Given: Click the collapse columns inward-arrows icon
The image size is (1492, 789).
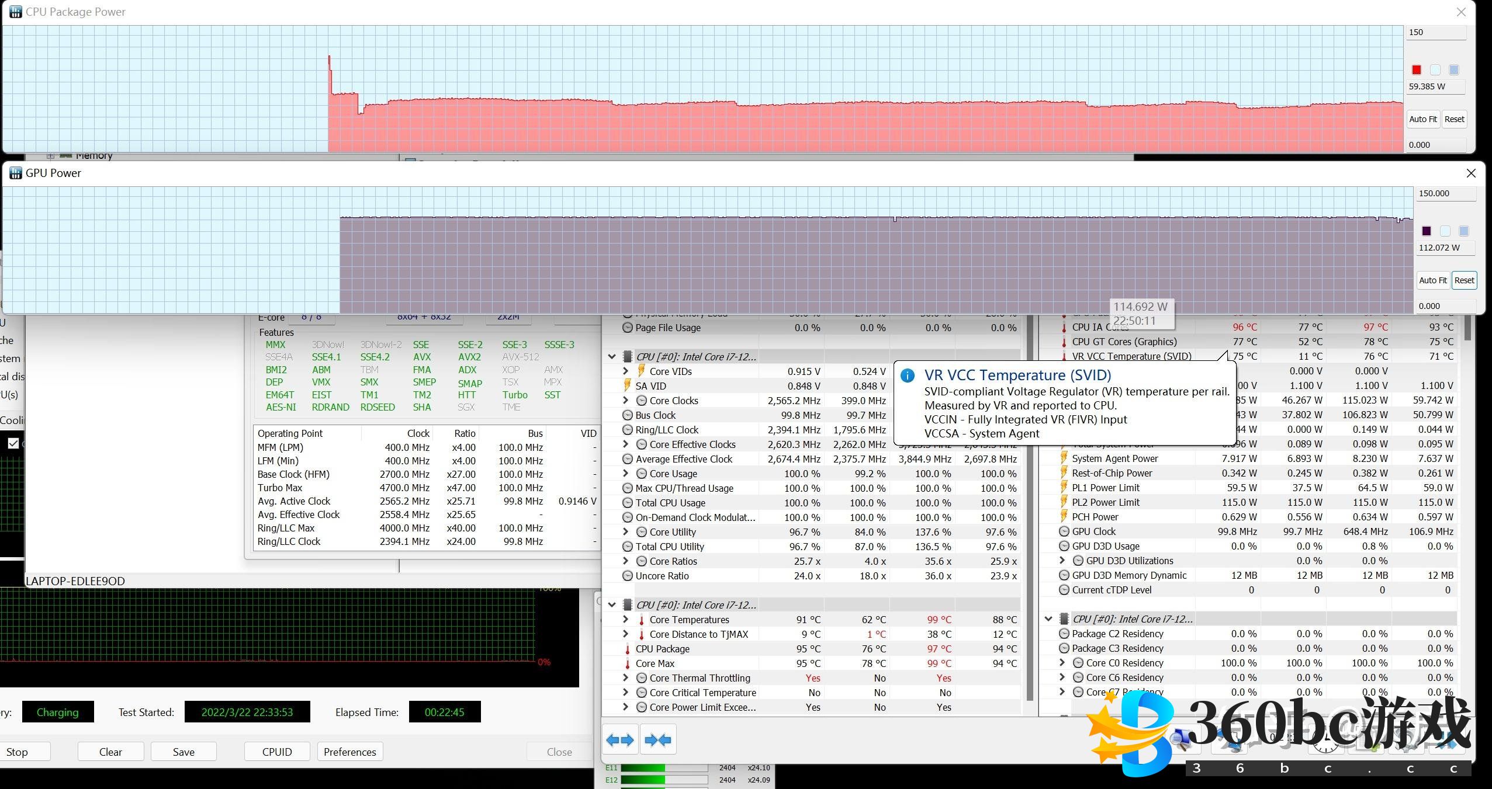Looking at the screenshot, I should (658, 741).
